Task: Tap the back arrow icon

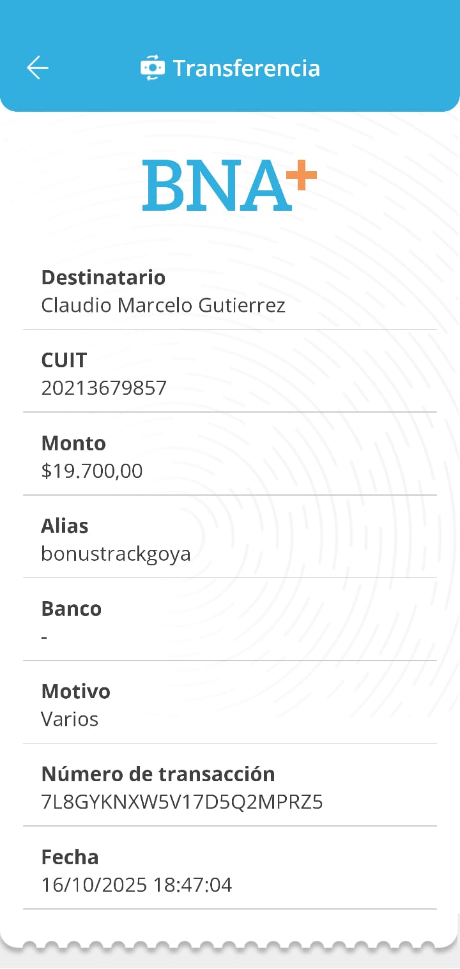Action: pyautogui.click(x=38, y=68)
